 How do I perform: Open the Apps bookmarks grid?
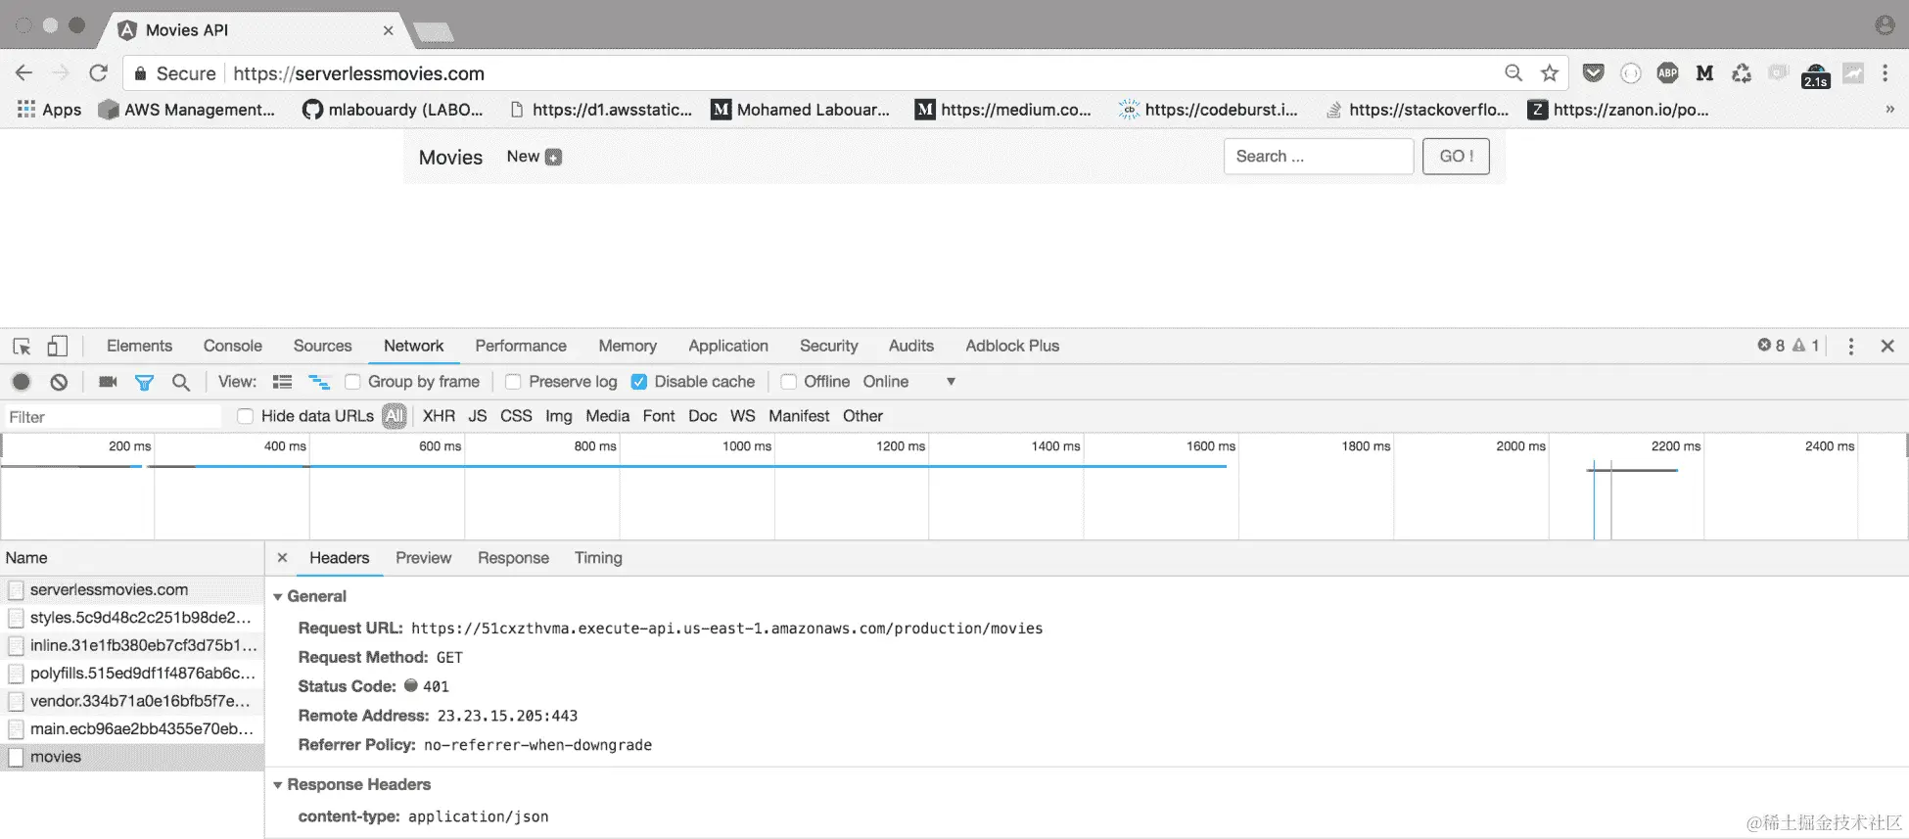(x=49, y=110)
